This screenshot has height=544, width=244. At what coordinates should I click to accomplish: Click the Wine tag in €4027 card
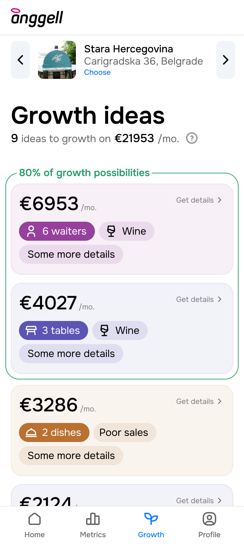tap(120, 330)
